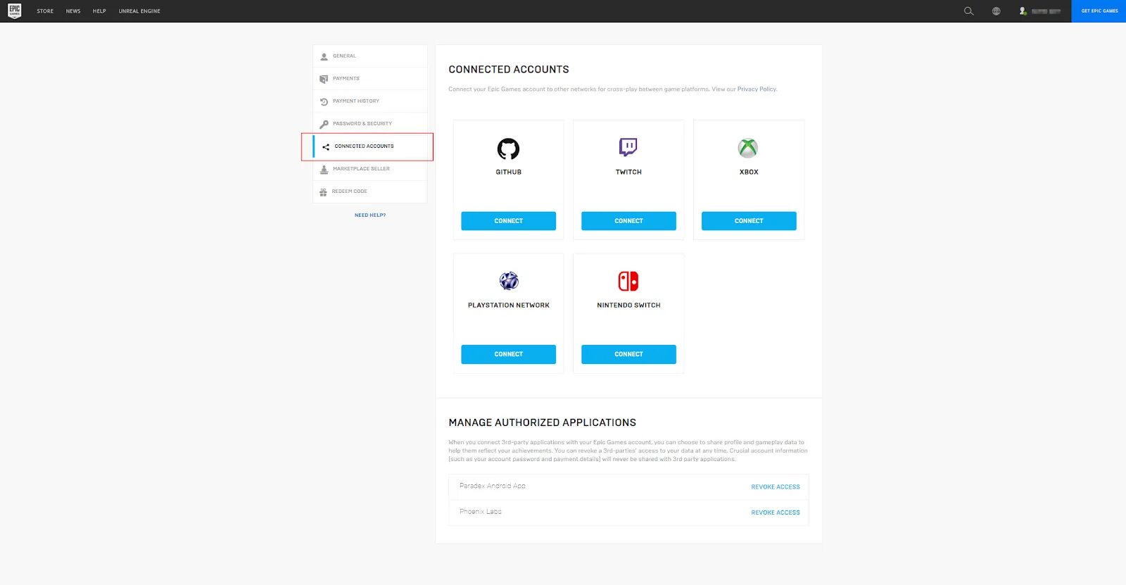This screenshot has height=585, width=1126.
Task: Click the GitHub octocat logo
Action: pyautogui.click(x=508, y=149)
